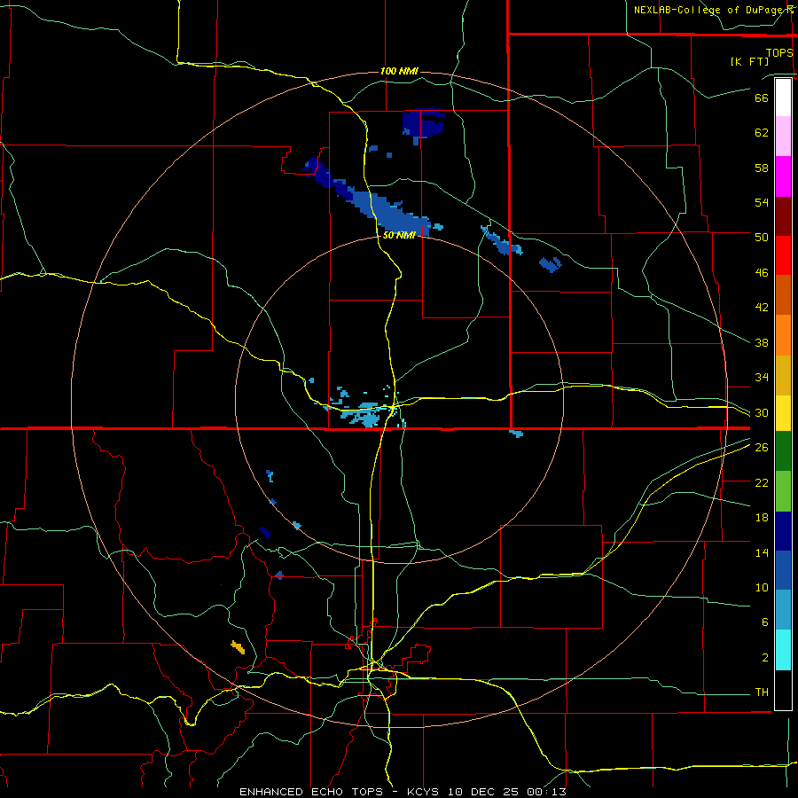Click the 50 NMI range ring label
This screenshot has height=798, width=798.
(x=399, y=235)
